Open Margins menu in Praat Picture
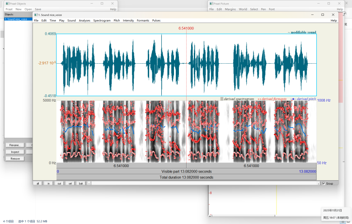The height and width of the screenshot is (224, 352). (x=230, y=9)
